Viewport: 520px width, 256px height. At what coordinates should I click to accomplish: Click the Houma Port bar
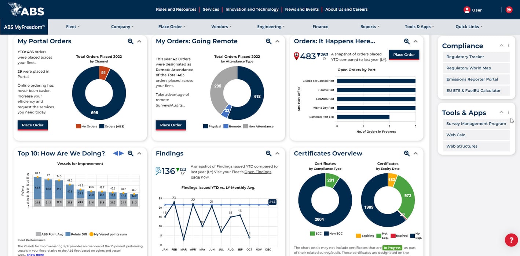coord(376,90)
